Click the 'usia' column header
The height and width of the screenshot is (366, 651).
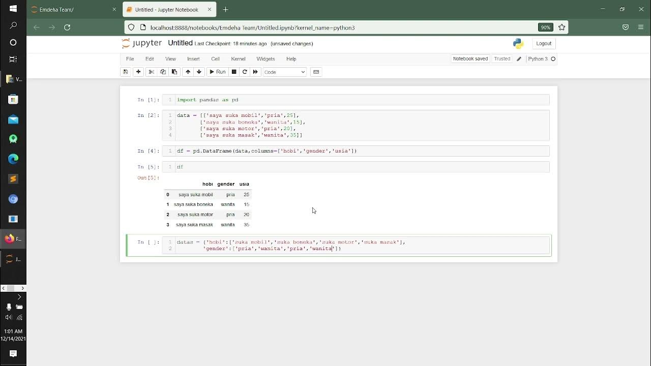click(x=244, y=184)
